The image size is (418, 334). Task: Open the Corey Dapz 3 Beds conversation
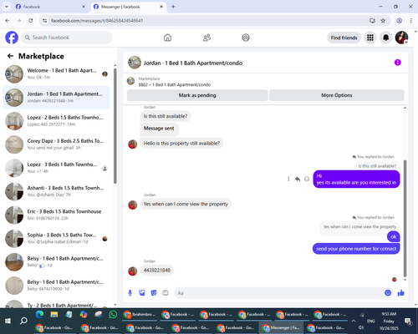(56, 144)
